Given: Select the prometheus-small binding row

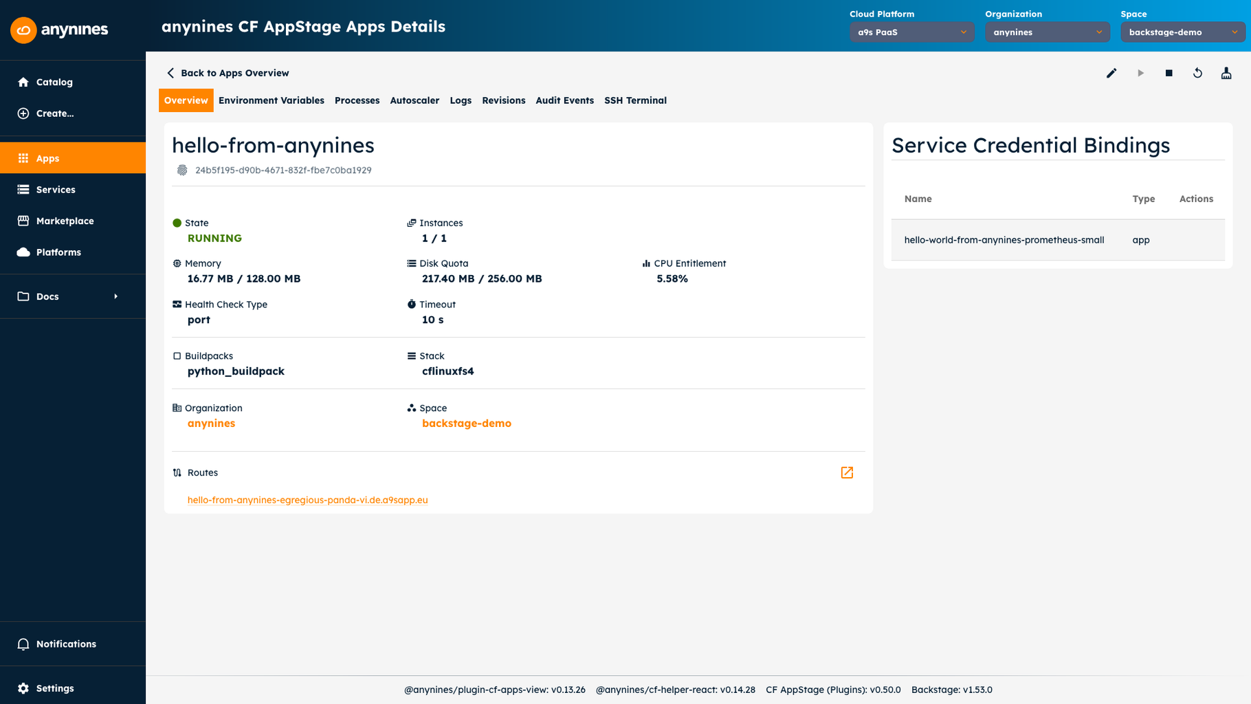Looking at the screenshot, I should (x=1058, y=240).
